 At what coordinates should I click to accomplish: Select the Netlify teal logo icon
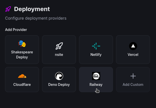pyautogui.click(x=96, y=46)
